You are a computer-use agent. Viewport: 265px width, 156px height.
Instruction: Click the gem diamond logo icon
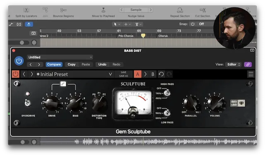coord(241,103)
